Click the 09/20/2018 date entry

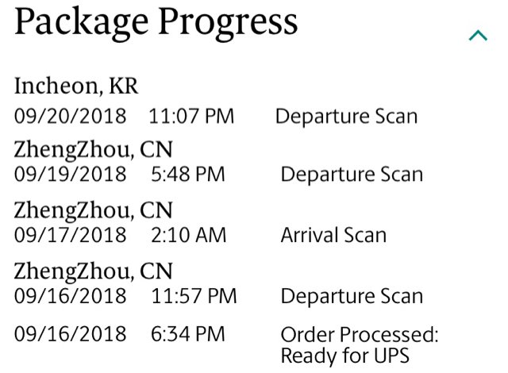[70, 116]
